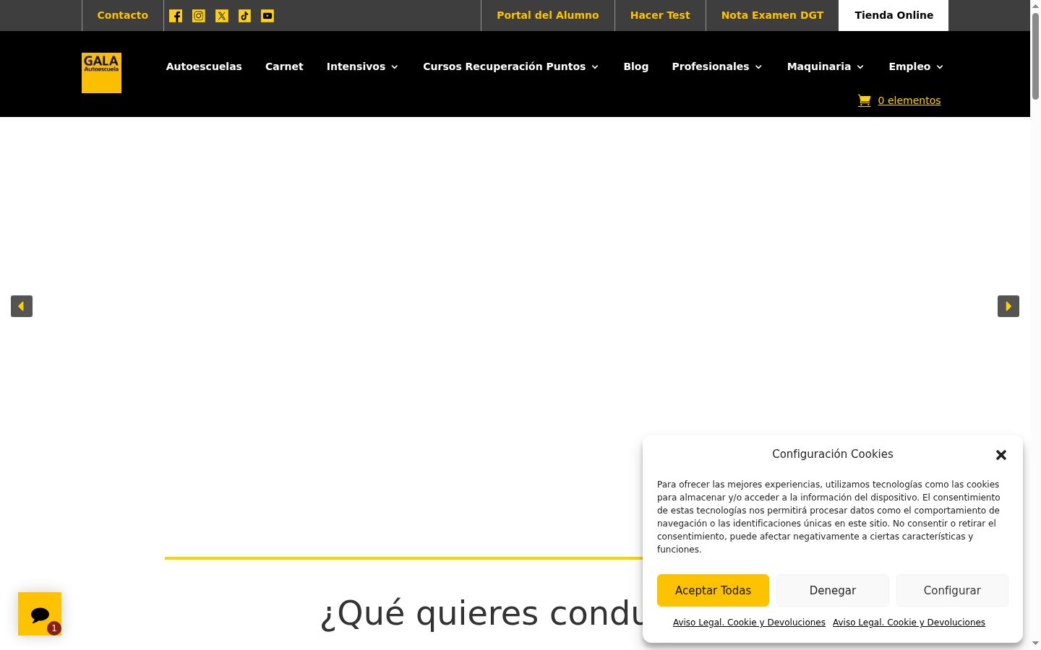Advance slider with right arrow
Screen dimensions: 1041x650
[1008, 306]
